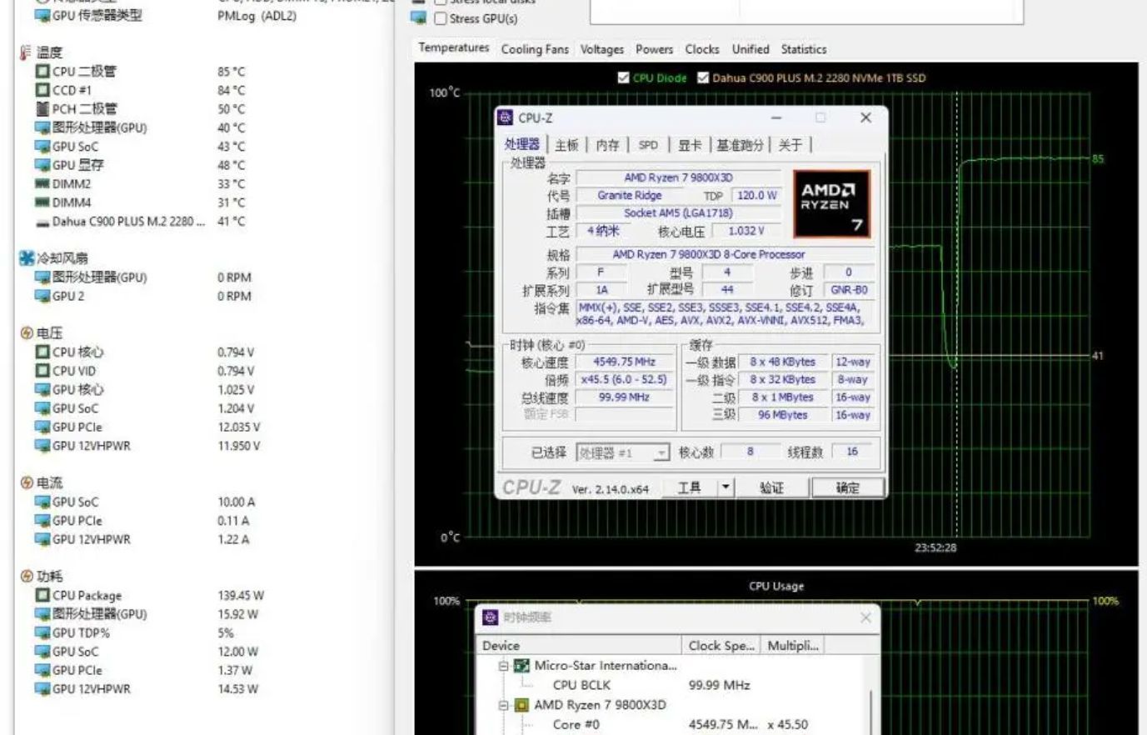Click the PCH 二极管 chip icon
Viewport: 1147px width, 735px height.
[x=42, y=108]
